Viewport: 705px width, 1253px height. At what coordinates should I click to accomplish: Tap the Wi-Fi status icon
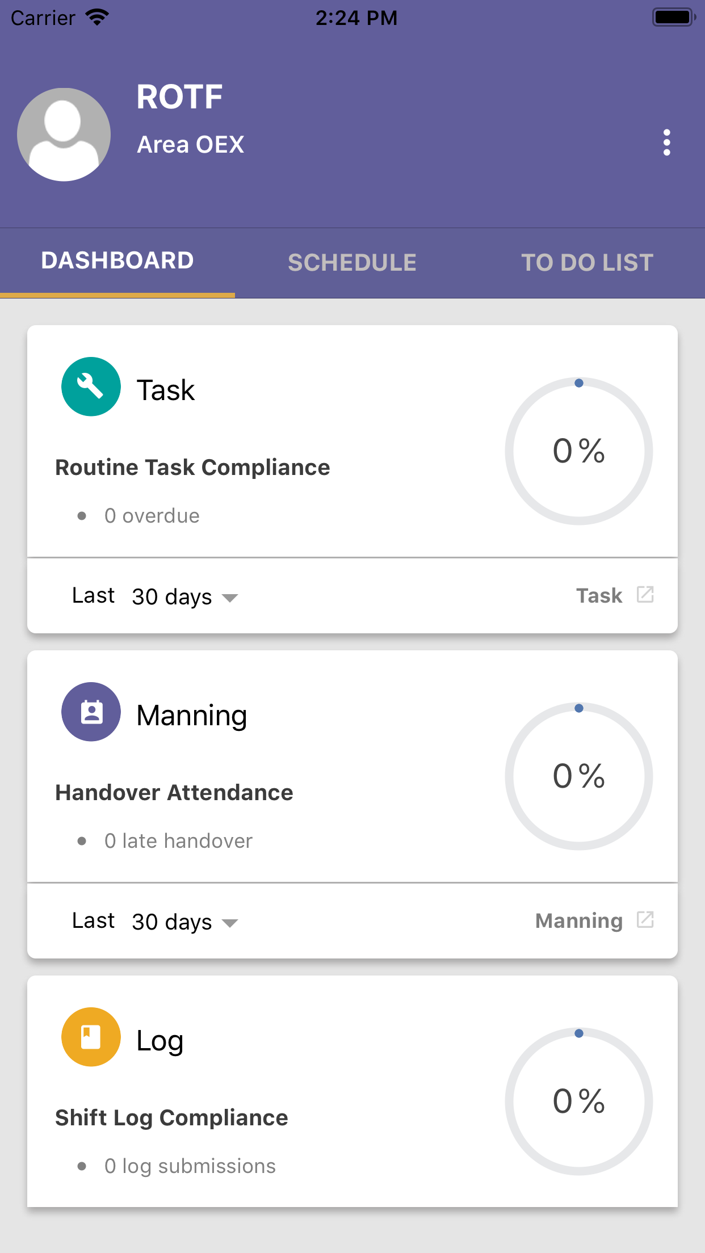point(98,18)
